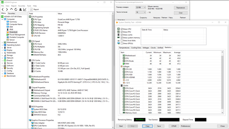Viewport: 229px width, 129px height.
Task: Click the Start button in stability test
Action: coord(121,126)
